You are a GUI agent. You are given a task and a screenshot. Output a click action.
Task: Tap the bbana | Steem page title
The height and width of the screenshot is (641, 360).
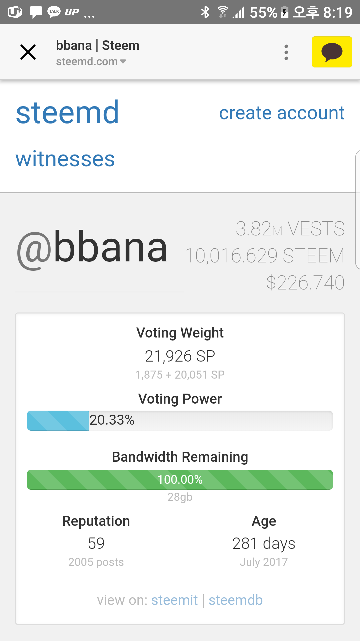98,45
